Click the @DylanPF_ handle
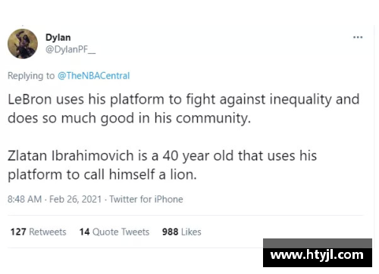379x274 pixels. [70, 49]
